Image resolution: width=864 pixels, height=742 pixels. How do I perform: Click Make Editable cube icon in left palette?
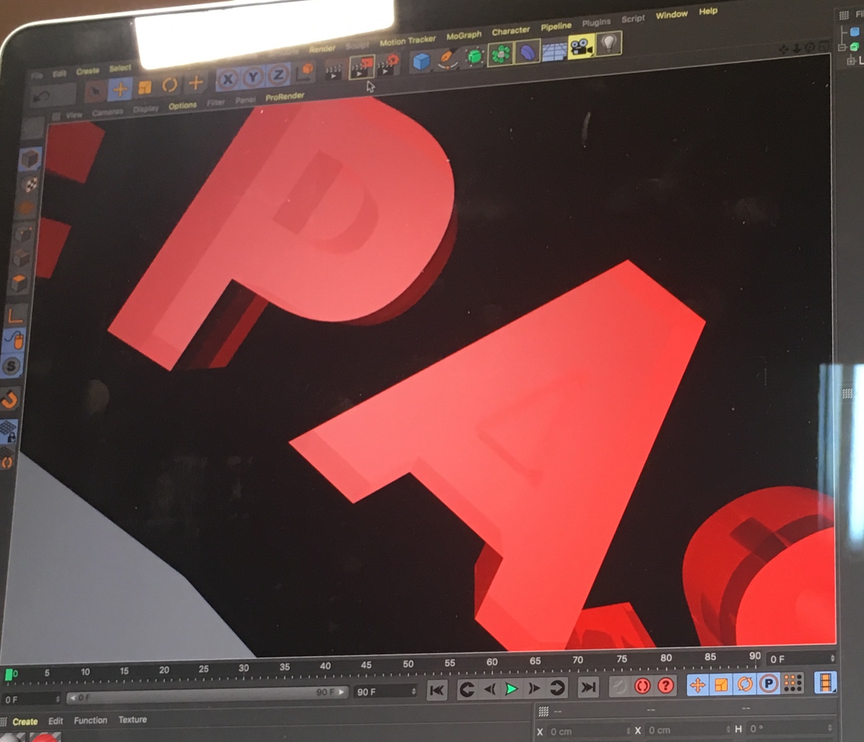click(29, 158)
